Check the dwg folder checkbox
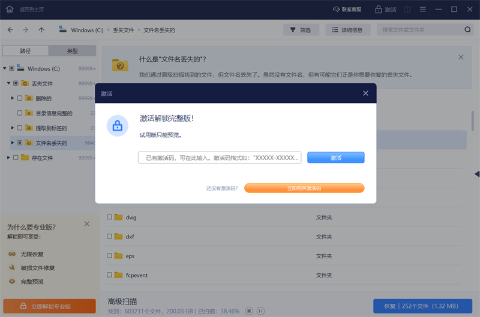The height and width of the screenshot is (317, 480). (109, 217)
